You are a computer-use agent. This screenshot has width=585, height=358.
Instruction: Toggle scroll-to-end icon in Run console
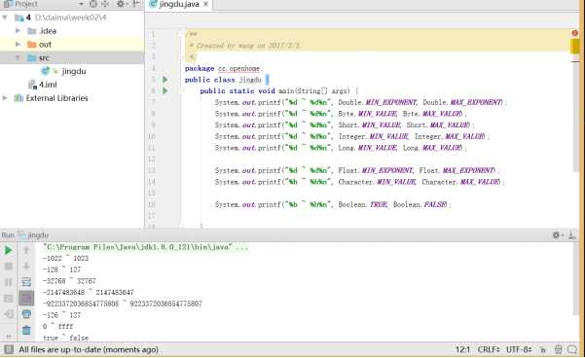point(26,299)
